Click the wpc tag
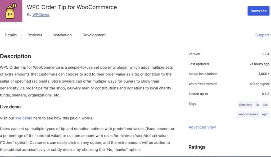271x157 pixels. (x=265, y=114)
